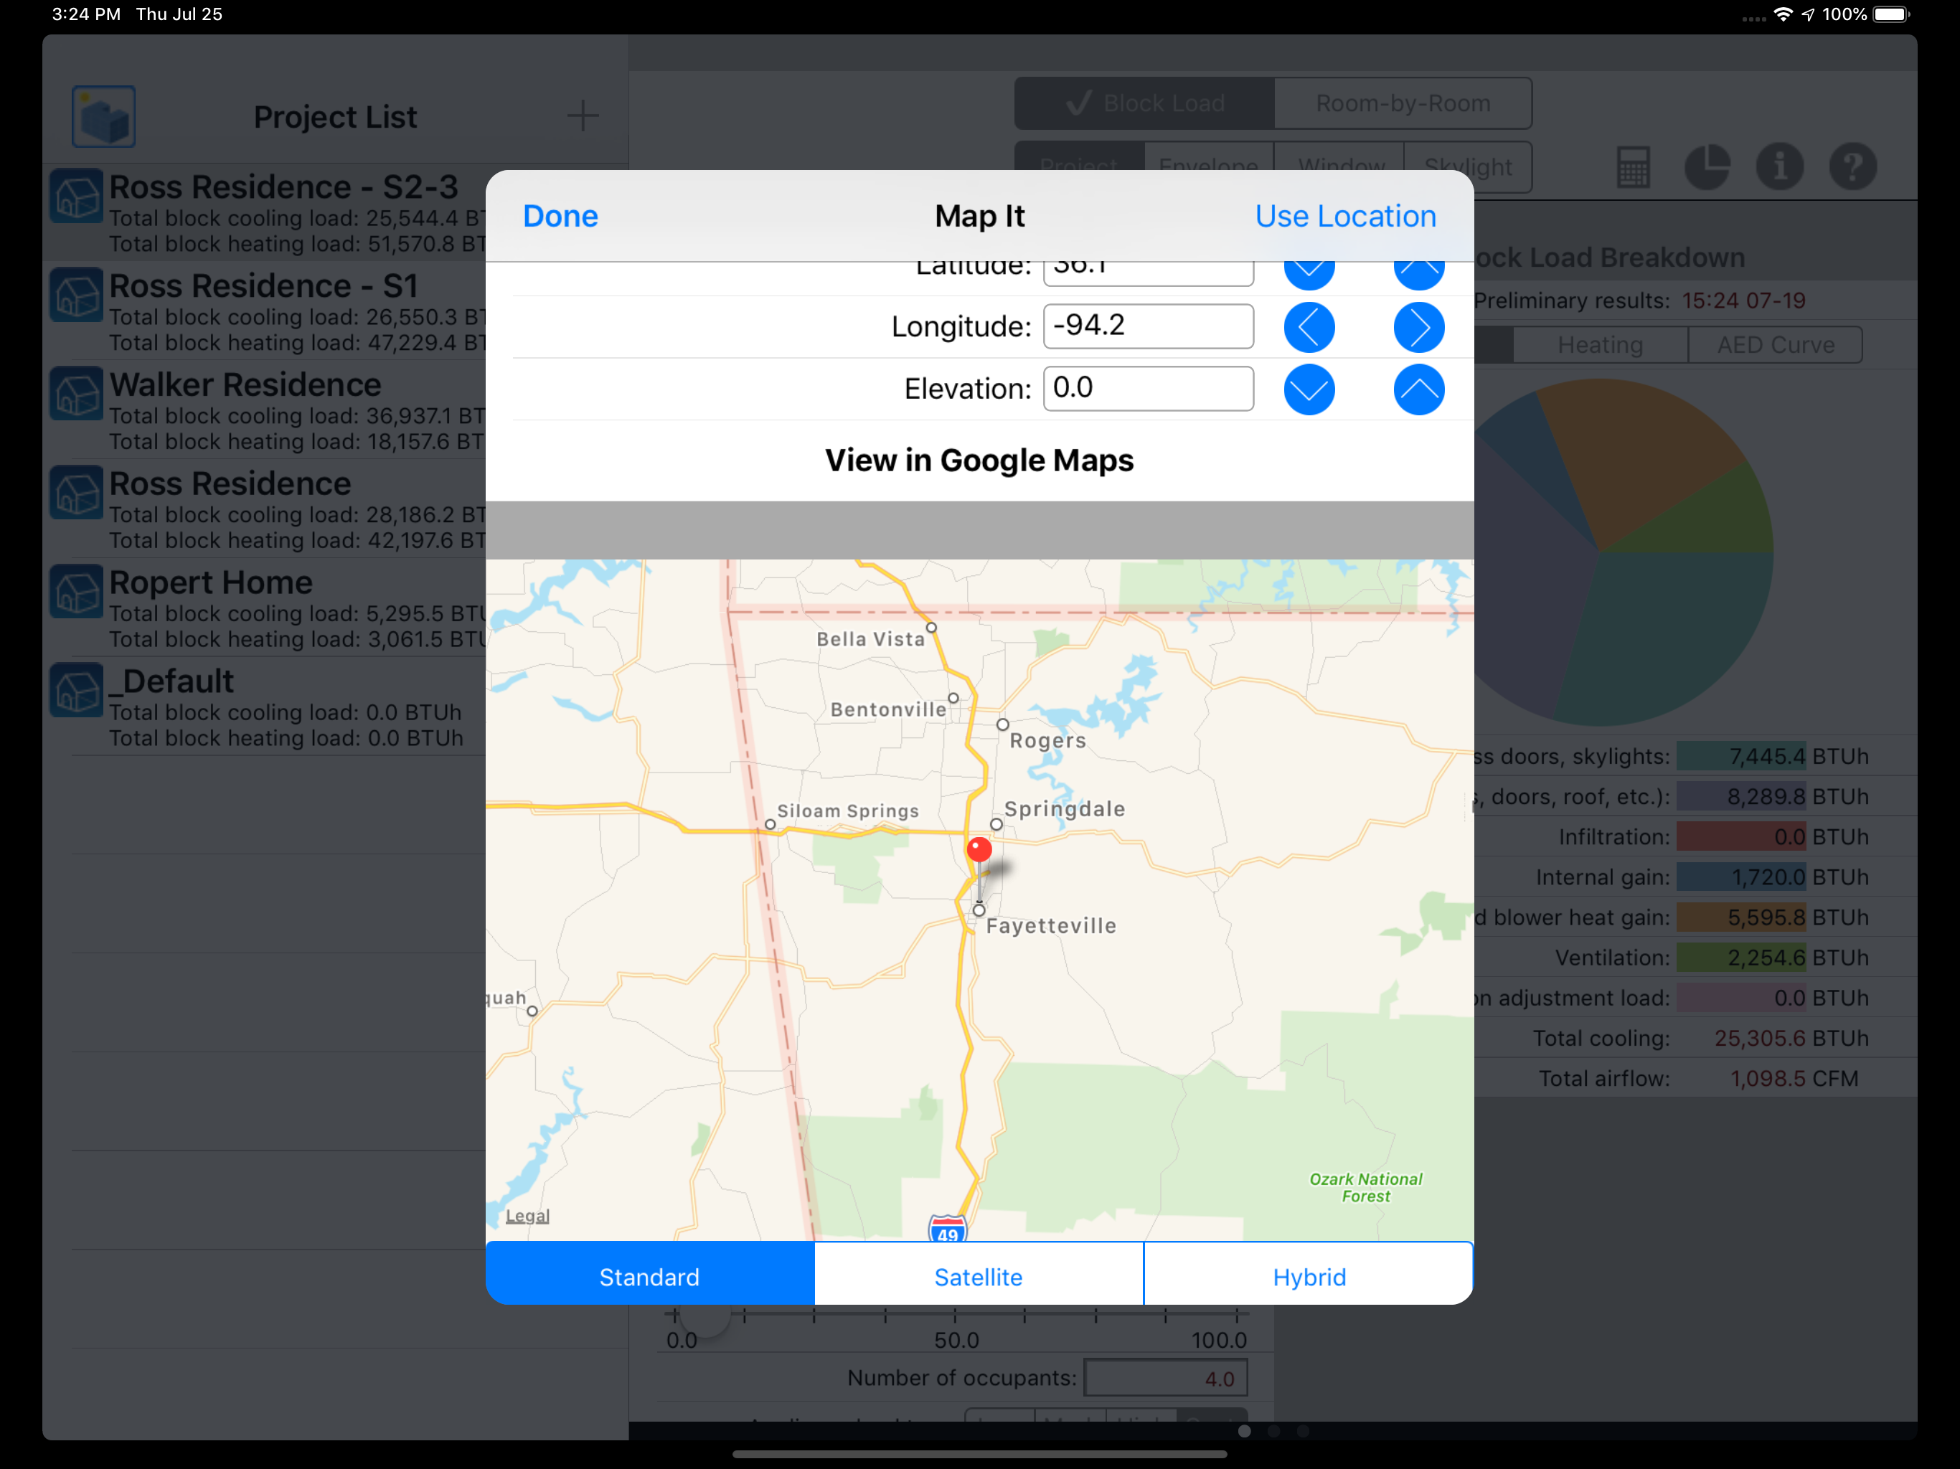1960x1469 pixels.
Task: Click the plus icon beside Project List
Action: (x=582, y=116)
